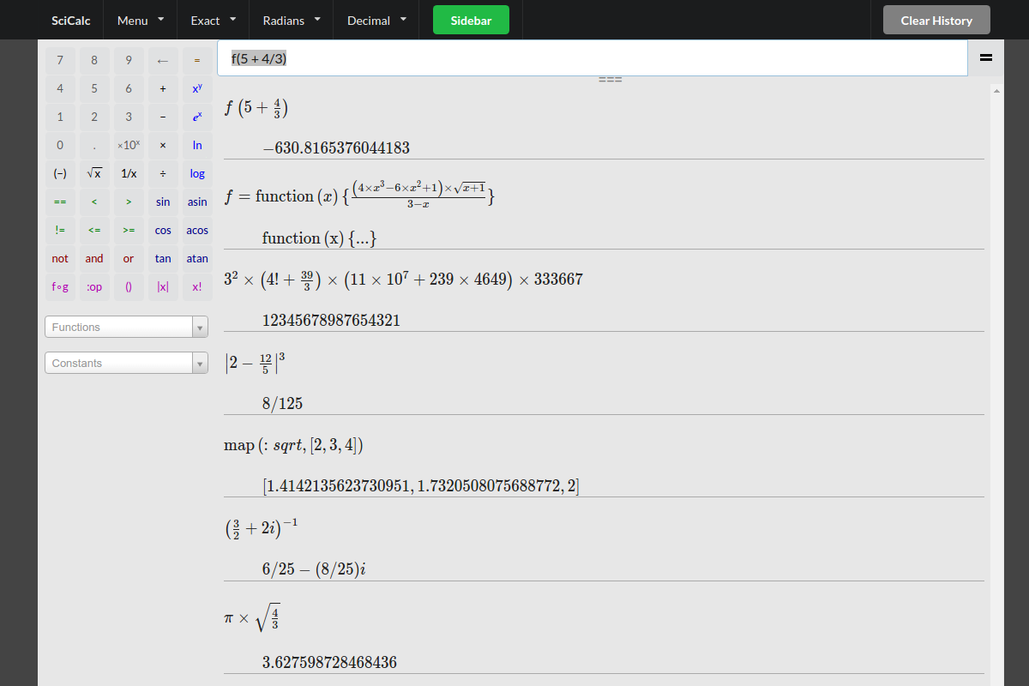The height and width of the screenshot is (686, 1029).
Task: Click the greater-than > key
Action: click(129, 202)
